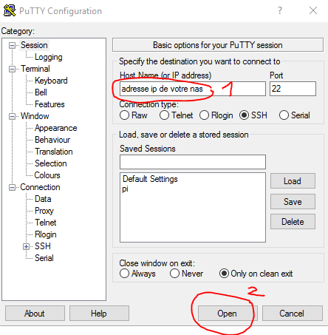Select the pi saved session
This screenshot has width=328, height=335.
(x=126, y=189)
